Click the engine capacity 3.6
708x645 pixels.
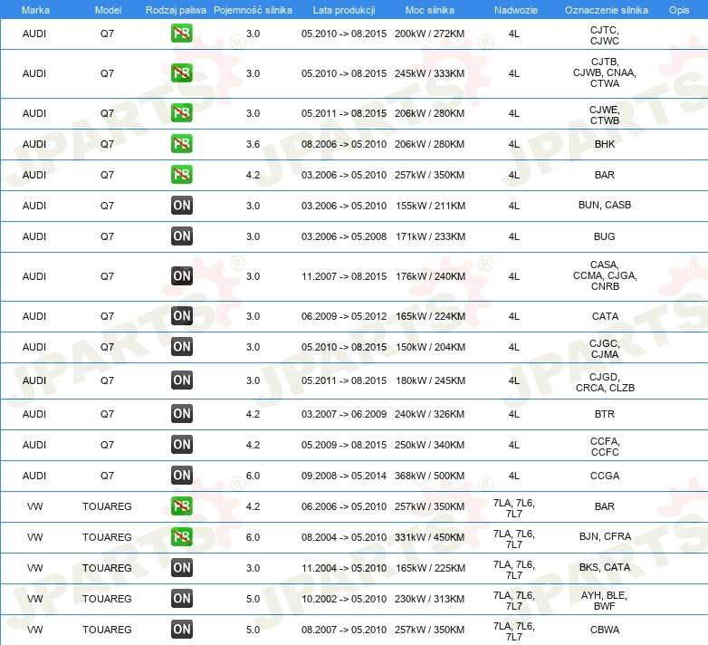pyautogui.click(x=253, y=144)
